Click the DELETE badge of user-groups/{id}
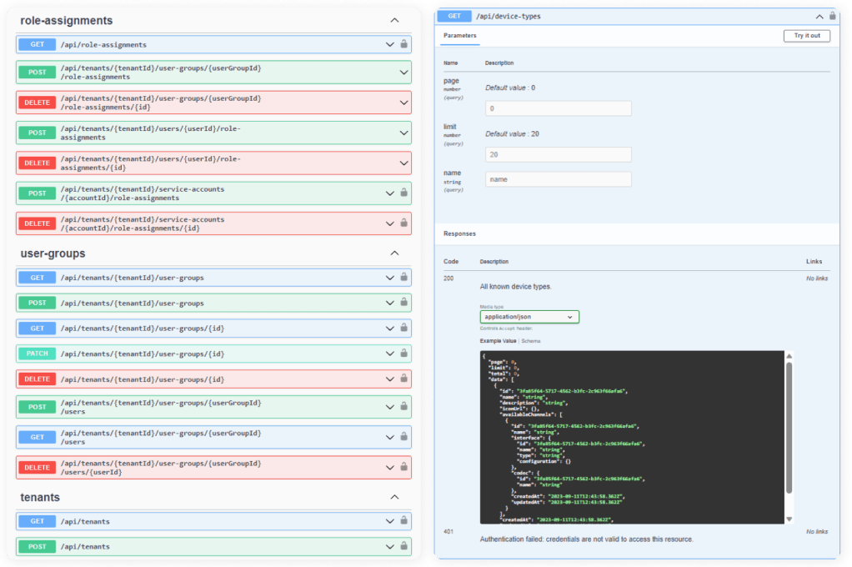 point(37,379)
